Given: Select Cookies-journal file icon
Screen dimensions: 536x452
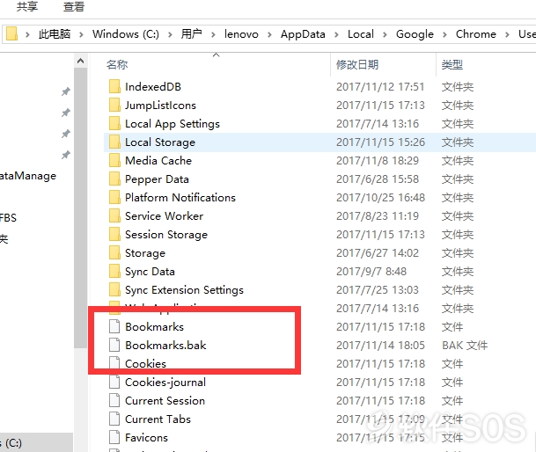Looking at the screenshot, I should tap(114, 382).
